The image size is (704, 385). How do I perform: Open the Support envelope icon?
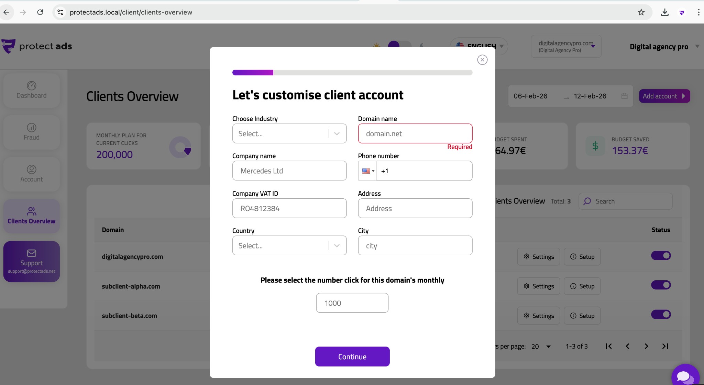point(31,253)
